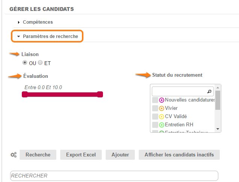Check the Vivier status checkbox
This screenshot has width=239, height=182.
(155, 108)
